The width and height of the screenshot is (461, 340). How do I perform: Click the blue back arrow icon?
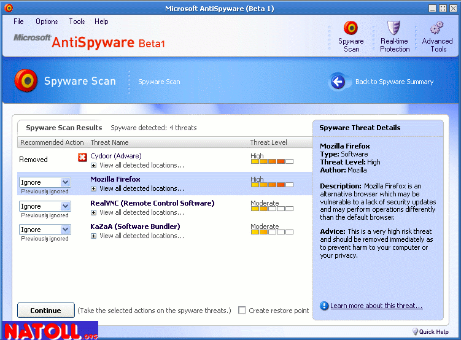338,82
